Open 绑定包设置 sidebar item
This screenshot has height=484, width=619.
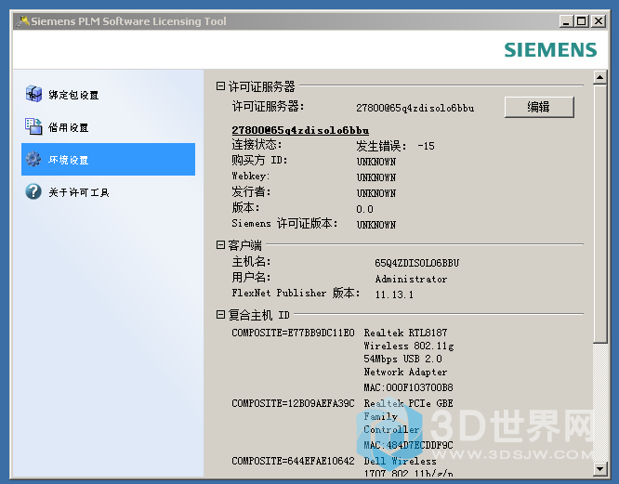pyautogui.click(x=108, y=94)
